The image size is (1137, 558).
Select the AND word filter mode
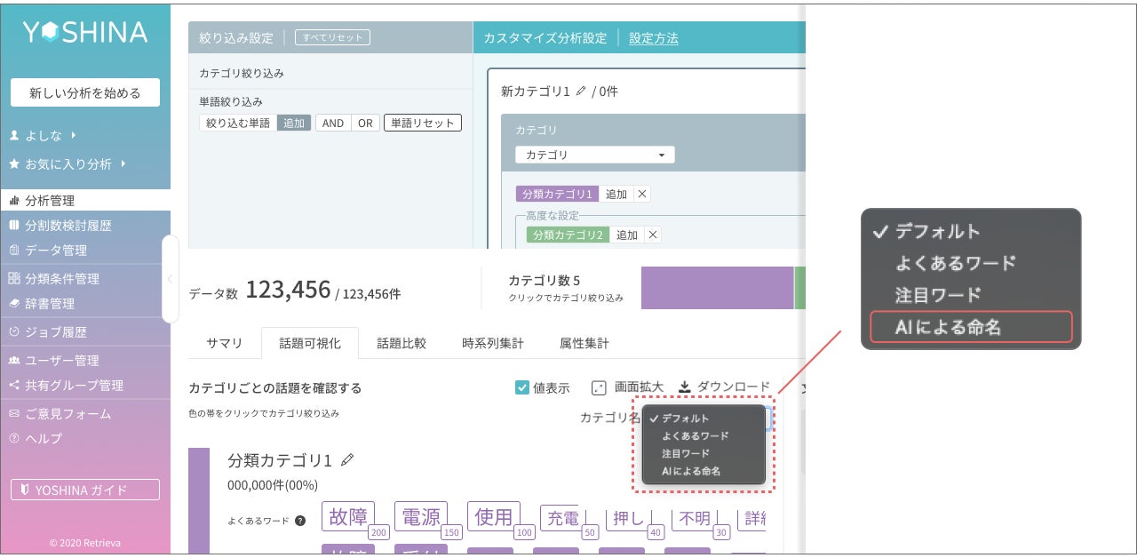tap(333, 124)
